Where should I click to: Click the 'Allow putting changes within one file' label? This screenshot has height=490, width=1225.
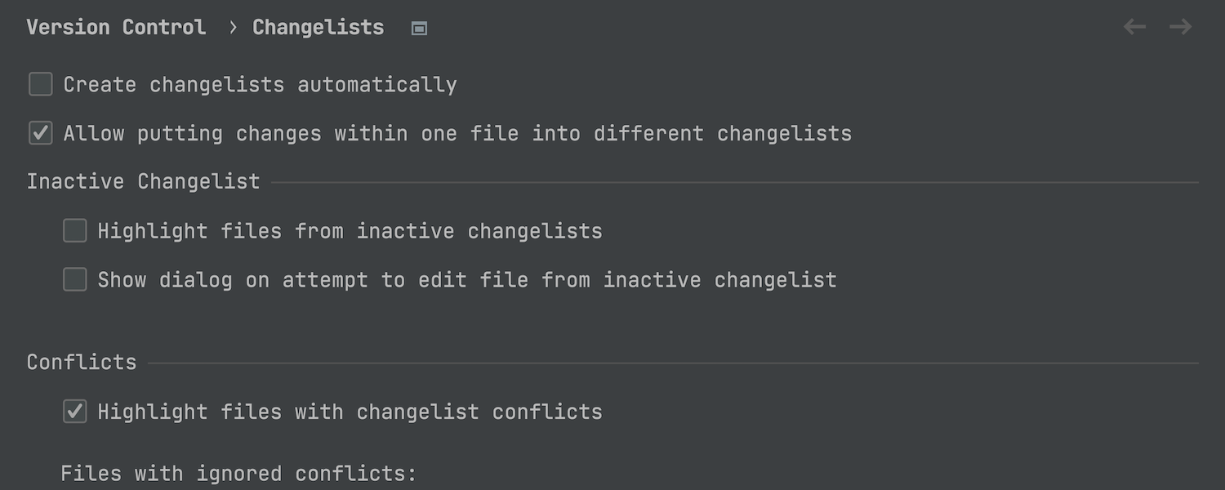[x=457, y=134]
